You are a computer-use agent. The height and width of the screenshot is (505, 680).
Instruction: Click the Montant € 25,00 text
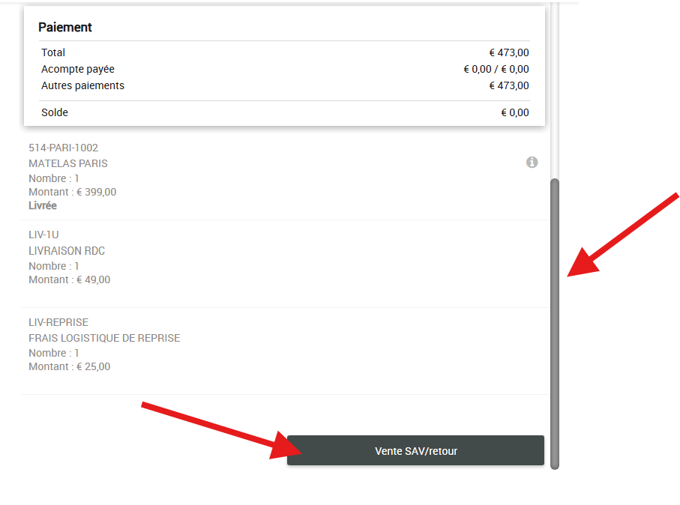[x=69, y=366]
